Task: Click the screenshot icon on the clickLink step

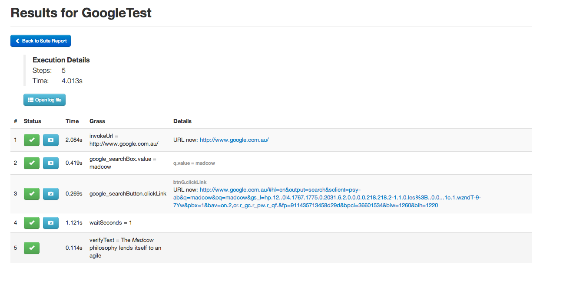Action: [x=50, y=193]
